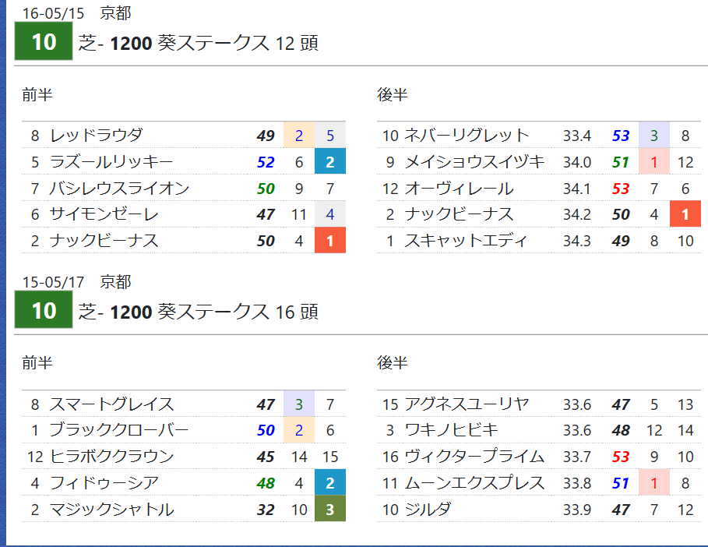Click the red rank 1 cell in ナックビーナス first-half row
The image size is (708, 547).
[x=330, y=240]
